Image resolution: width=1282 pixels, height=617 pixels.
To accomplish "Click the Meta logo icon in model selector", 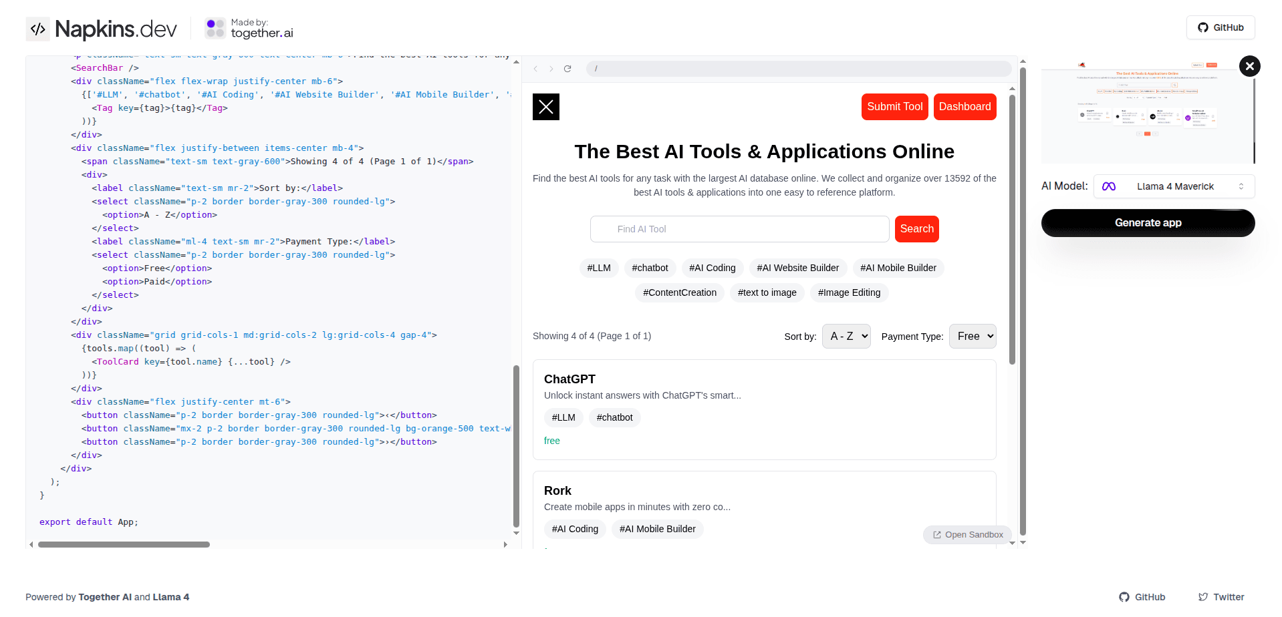I will (x=1109, y=186).
